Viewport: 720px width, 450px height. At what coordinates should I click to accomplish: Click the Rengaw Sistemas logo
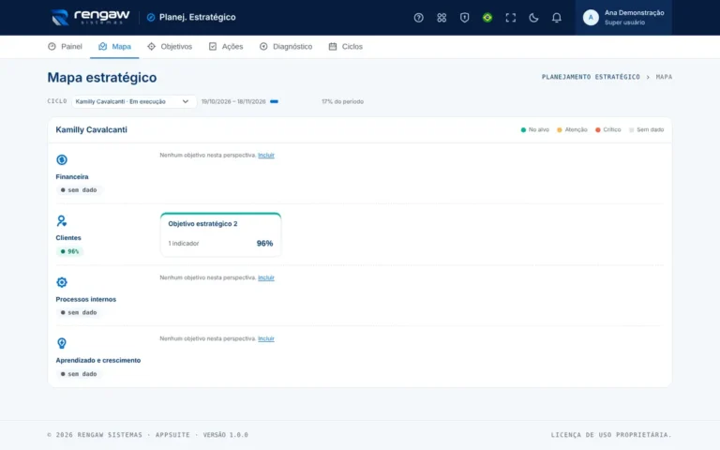90,18
